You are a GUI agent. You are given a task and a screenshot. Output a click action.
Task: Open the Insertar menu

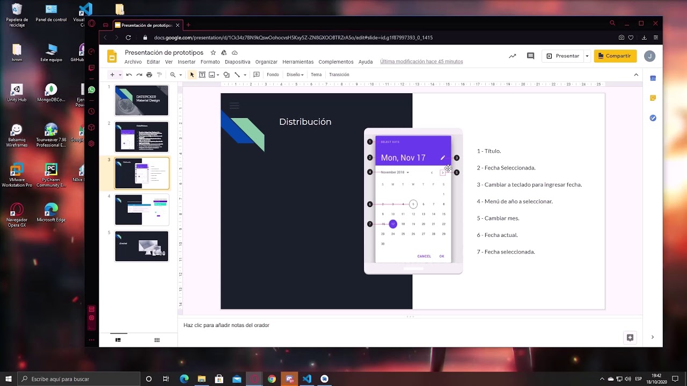(x=187, y=62)
